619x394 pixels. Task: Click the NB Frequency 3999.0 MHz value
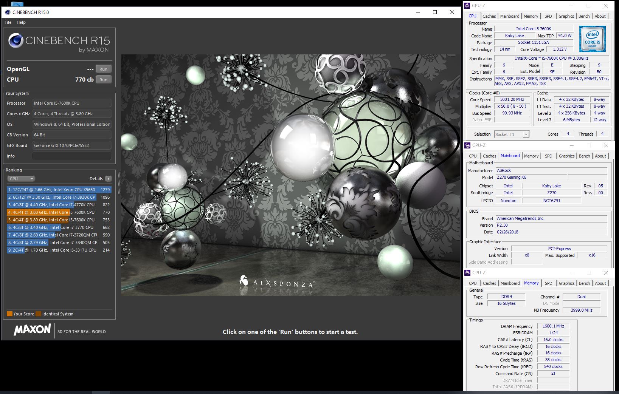coord(582,310)
